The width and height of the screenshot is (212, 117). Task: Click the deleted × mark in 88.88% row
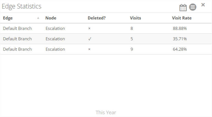click(x=89, y=28)
